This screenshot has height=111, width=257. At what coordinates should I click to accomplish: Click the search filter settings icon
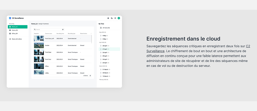coord(63,30)
